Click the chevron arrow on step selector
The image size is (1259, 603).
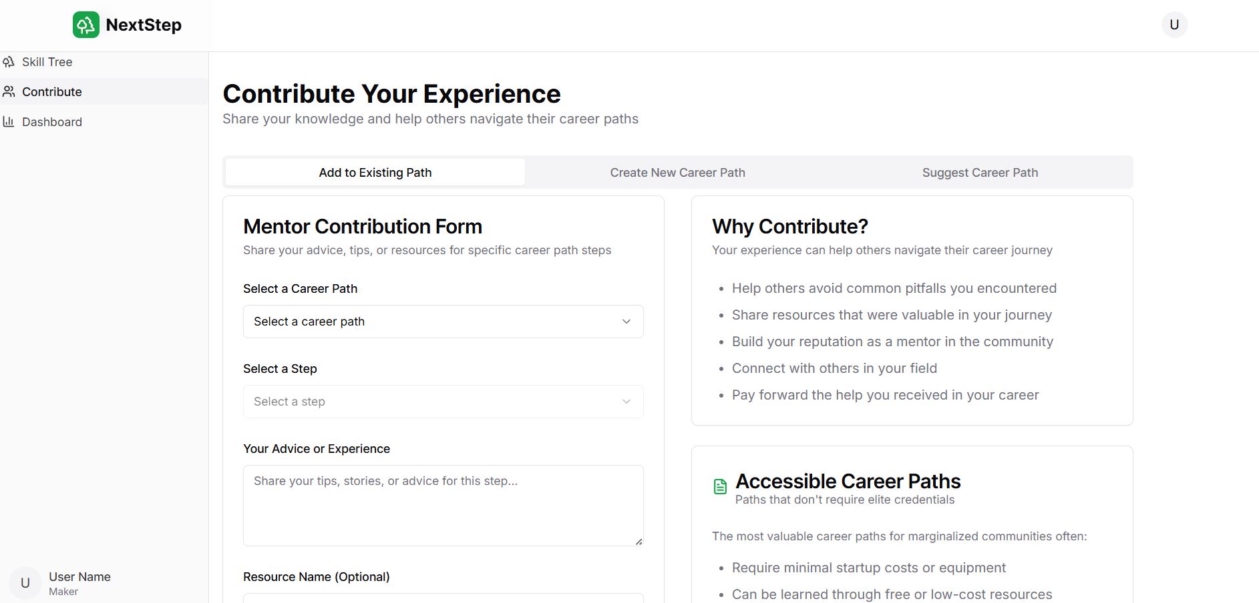tap(626, 402)
